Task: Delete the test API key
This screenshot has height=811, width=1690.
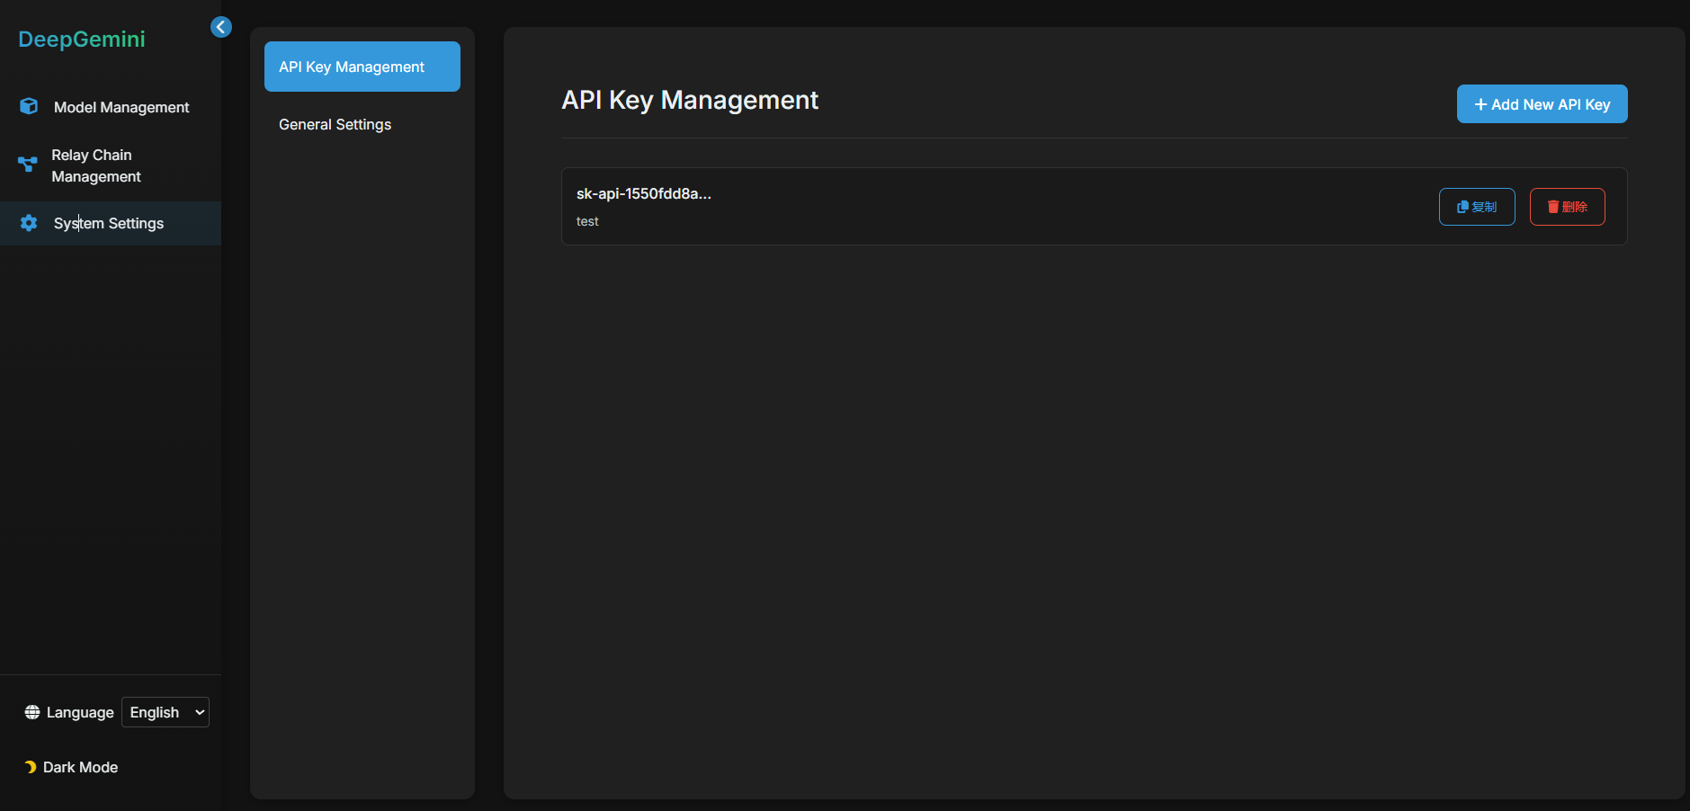Action: [1567, 207]
